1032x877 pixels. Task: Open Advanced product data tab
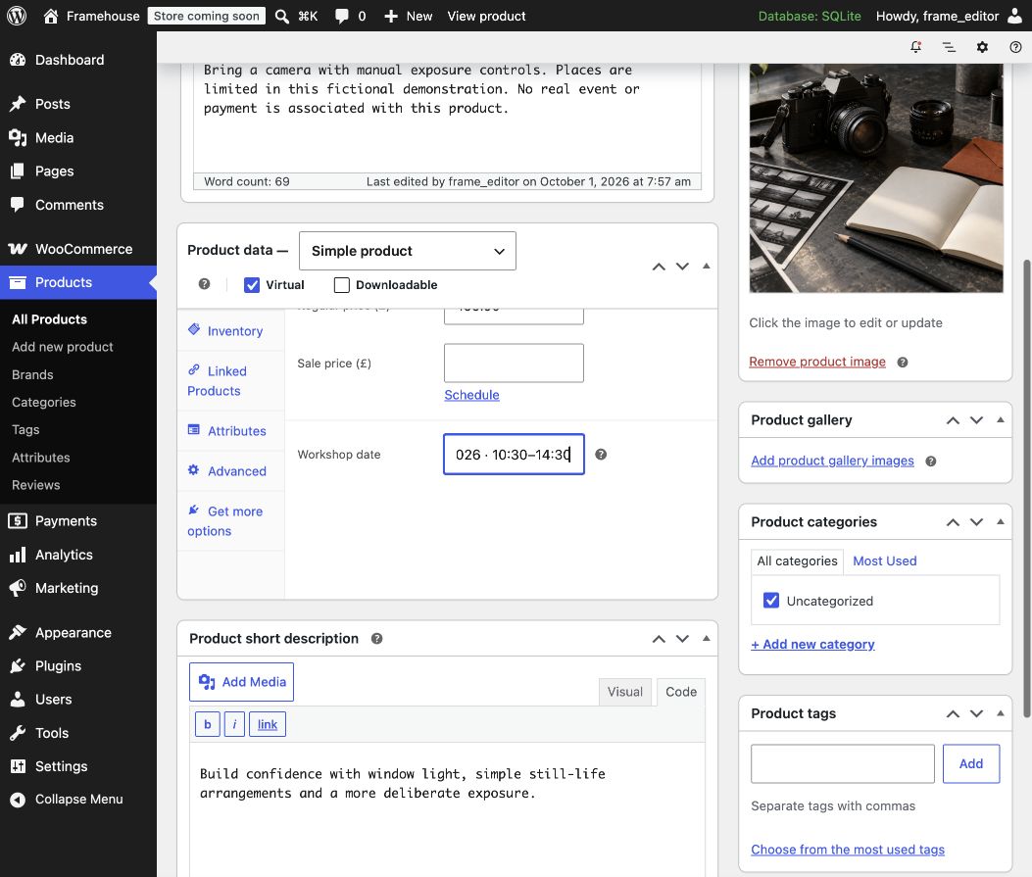pyautogui.click(x=231, y=471)
